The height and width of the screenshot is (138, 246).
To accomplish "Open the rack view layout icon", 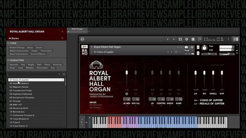I will 193,39.
